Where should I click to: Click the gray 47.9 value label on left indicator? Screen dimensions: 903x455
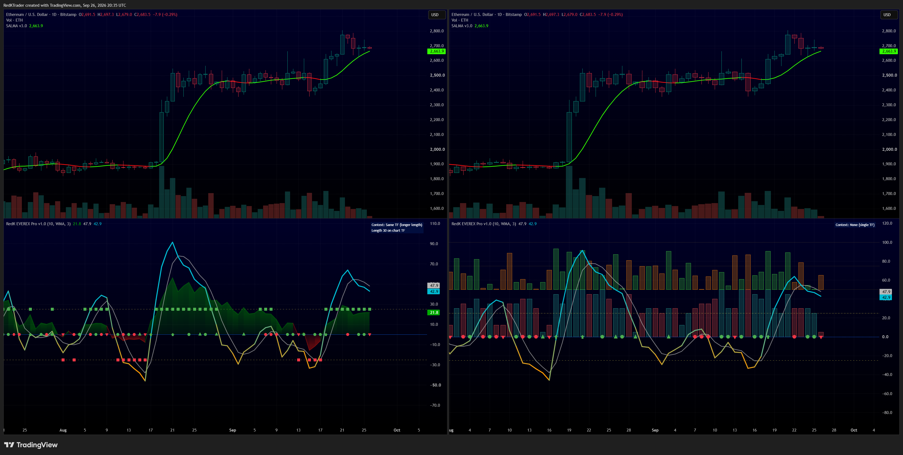tap(434, 286)
